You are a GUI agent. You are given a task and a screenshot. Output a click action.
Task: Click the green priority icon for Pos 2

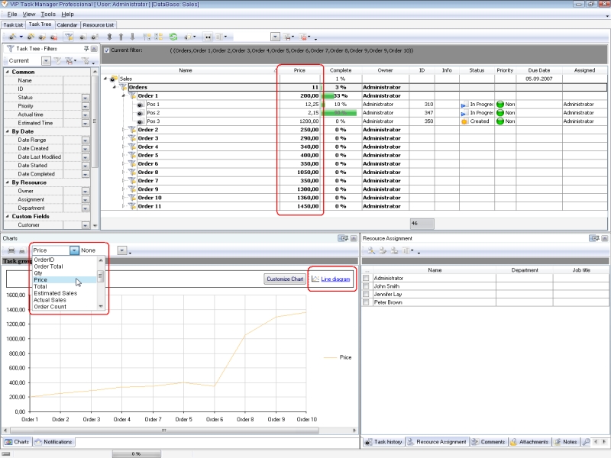500,112
